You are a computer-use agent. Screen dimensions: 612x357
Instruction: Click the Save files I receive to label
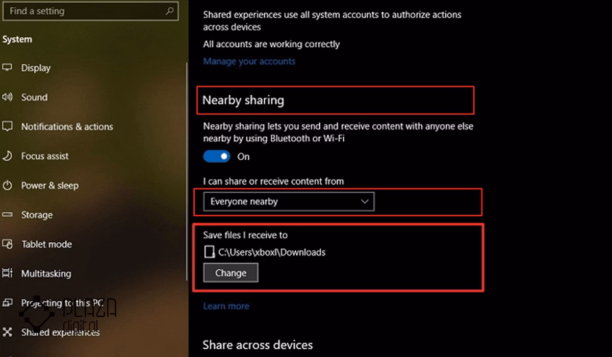pyautogui.click(x=245, y=235)
